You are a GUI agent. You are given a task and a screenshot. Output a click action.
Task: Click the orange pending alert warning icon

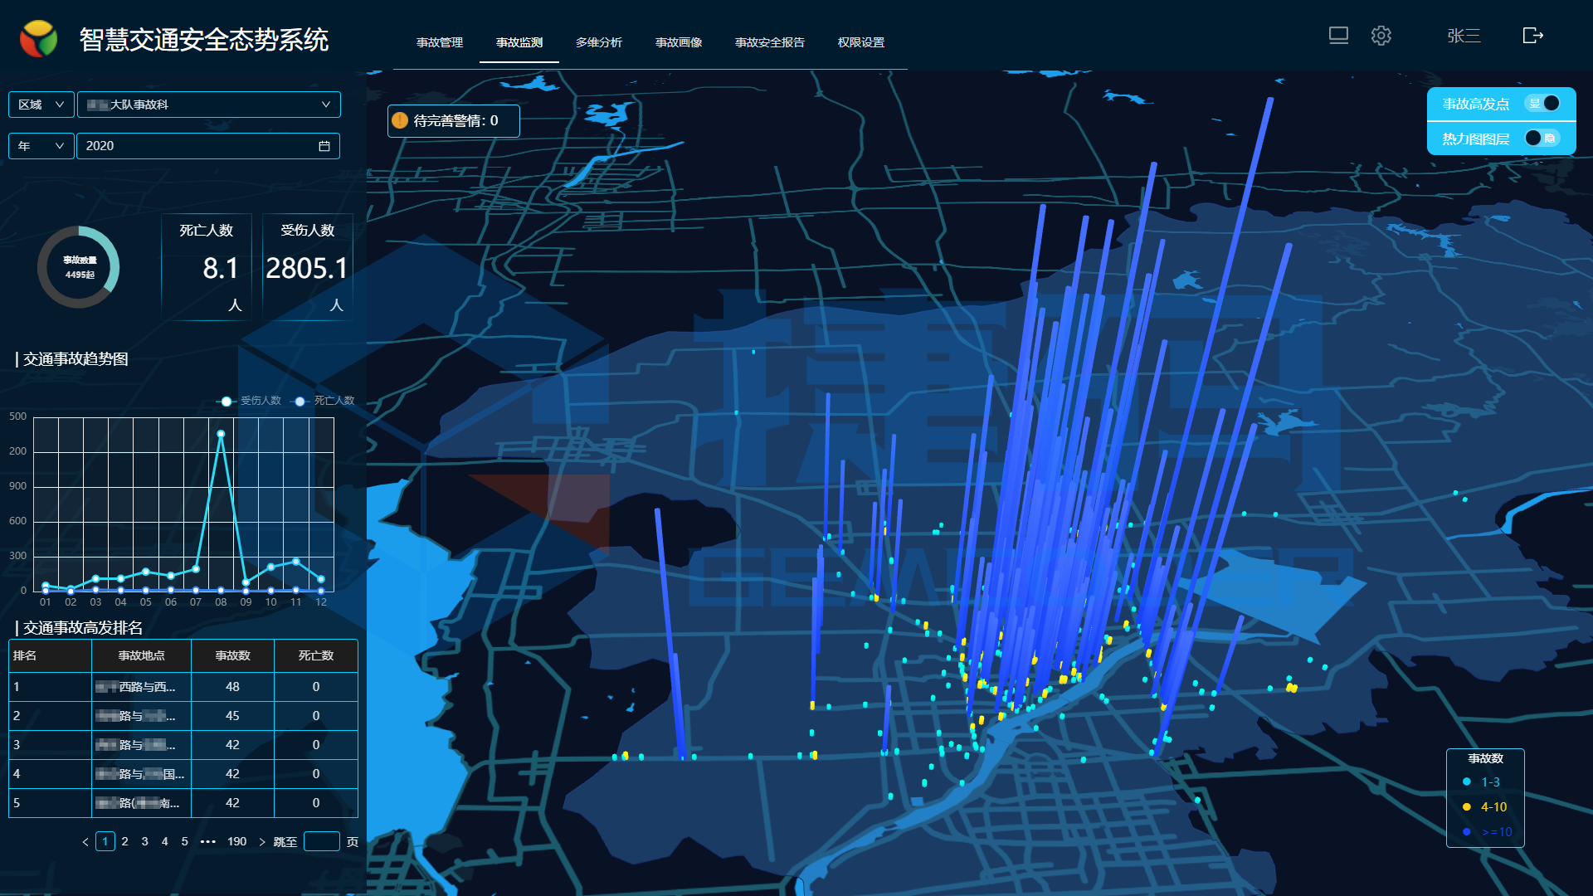[x=400, y=121]
